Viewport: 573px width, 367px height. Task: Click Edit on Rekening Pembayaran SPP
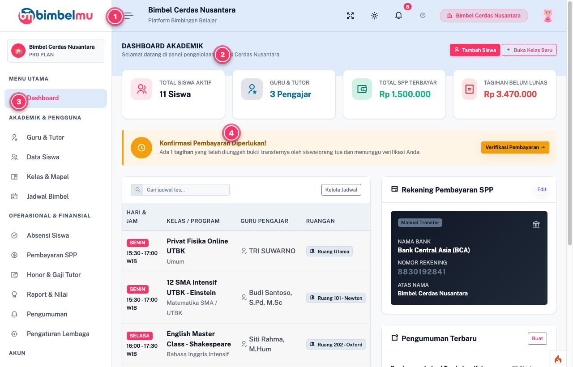(x=542, y=189)
